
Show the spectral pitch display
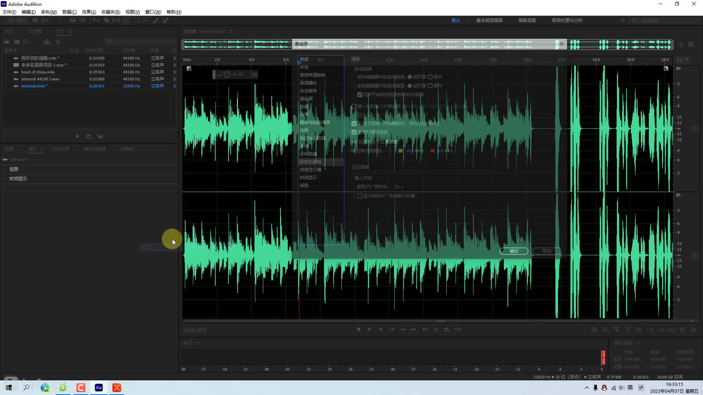point(82,20)
